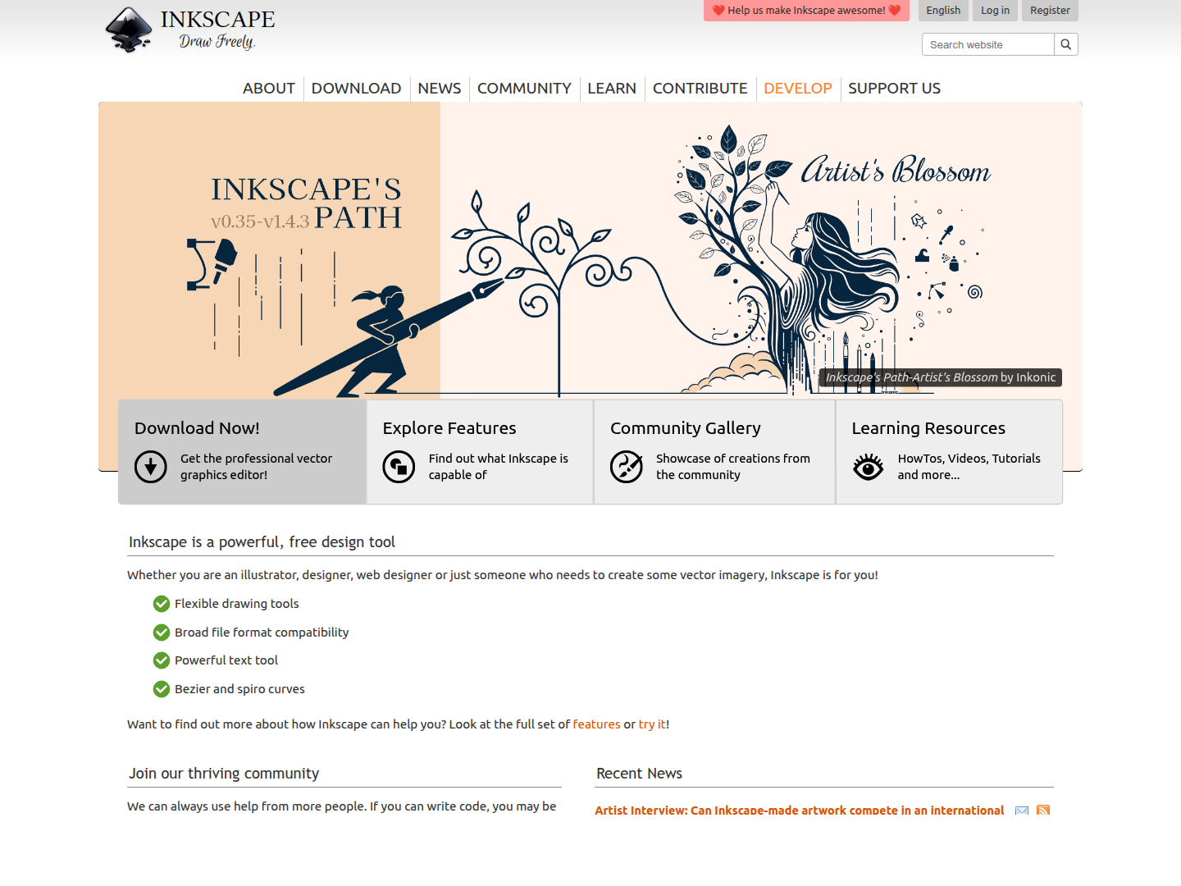Viewport: 1181px width, 886px height.
Task: Click the 'Join our thriving community' heading
Action: (224, 774)
